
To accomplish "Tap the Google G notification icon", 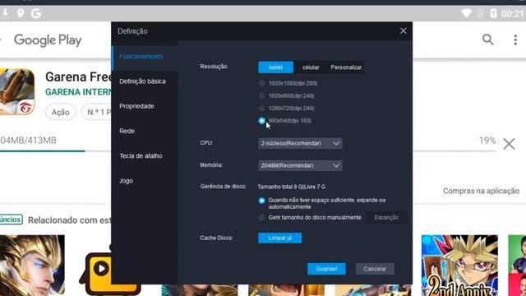I will 36,13.
